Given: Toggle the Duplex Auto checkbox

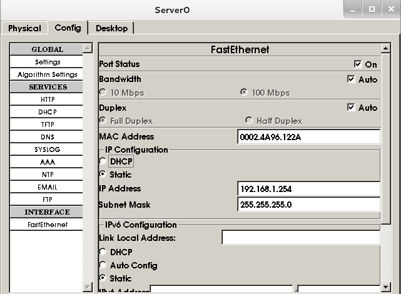Looking at the screenshot, I should click(x=351, y=108).
